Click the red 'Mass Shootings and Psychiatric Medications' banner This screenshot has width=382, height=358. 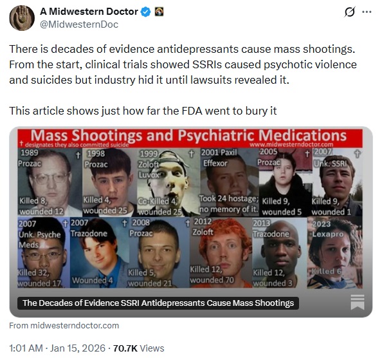tap(190, 138)
